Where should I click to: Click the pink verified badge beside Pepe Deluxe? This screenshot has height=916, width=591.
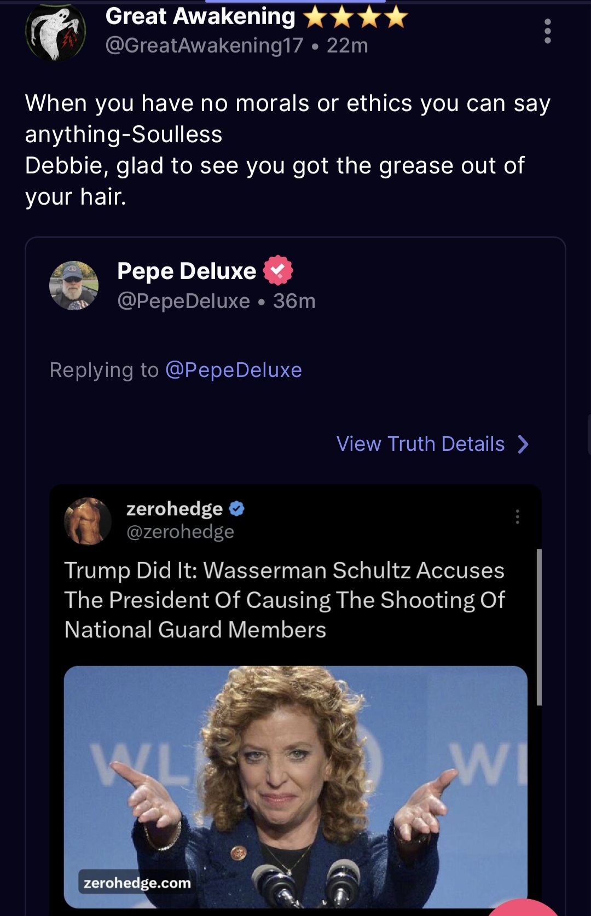tap(279, 271)
